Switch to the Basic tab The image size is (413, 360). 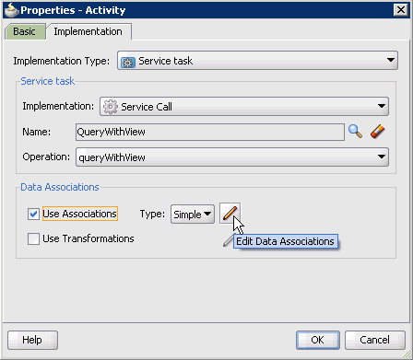pos(25,31)
